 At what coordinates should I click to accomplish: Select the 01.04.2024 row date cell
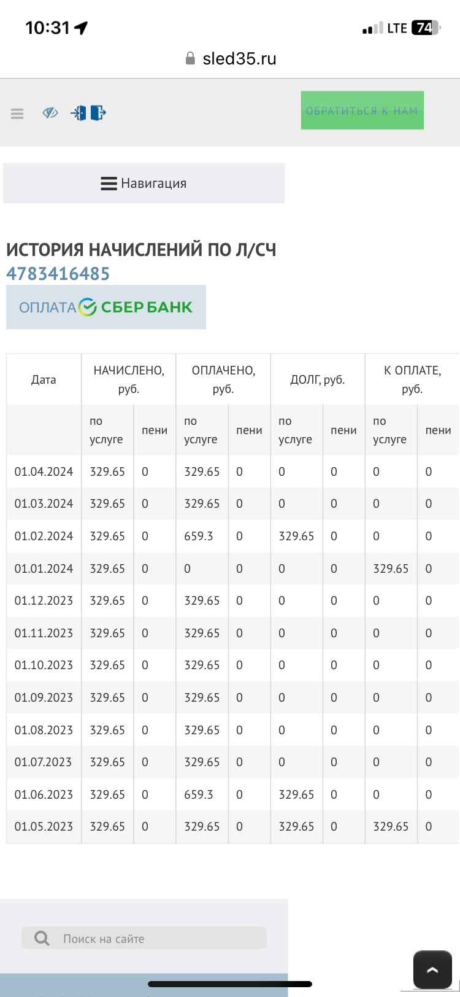[x=44, y=471]
